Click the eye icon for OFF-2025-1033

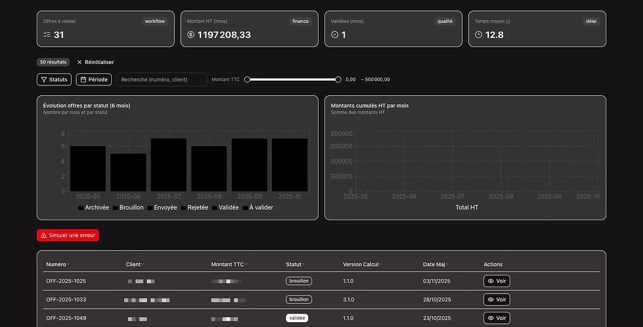pos(491,300)
